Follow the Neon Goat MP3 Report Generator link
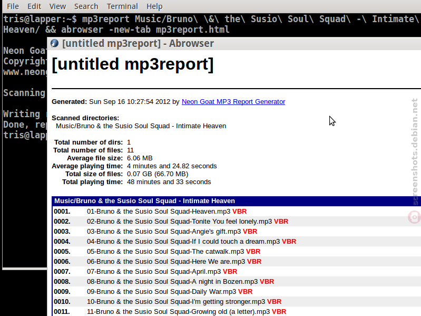 coord(233,102)
